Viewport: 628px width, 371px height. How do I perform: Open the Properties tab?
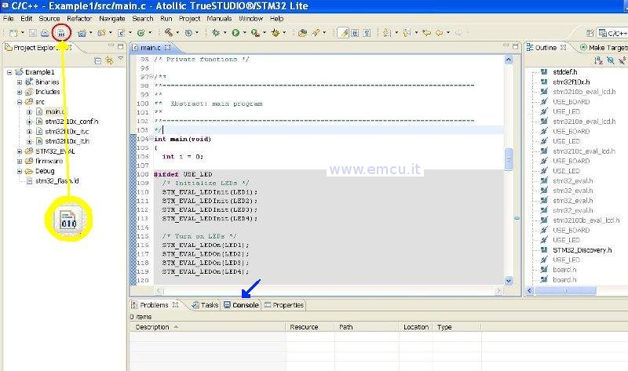(x=284, y=305)
